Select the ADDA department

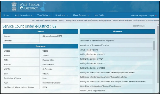tap(21, 83)
